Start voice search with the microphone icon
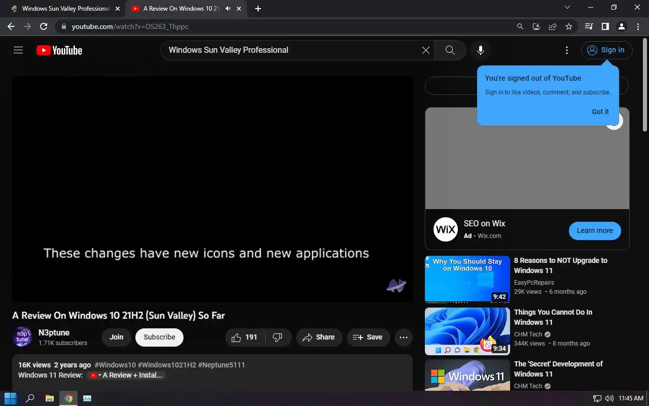 [x=481, y=50]
